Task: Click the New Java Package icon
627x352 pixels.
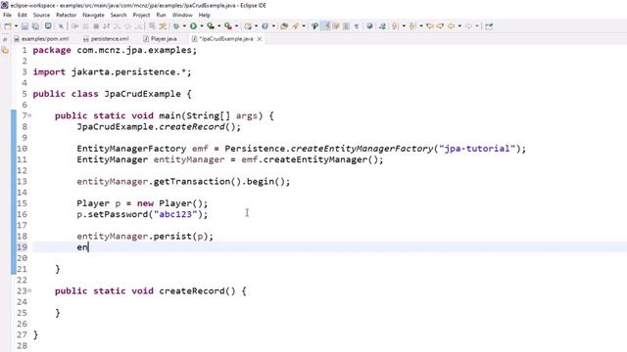Action: pyautogui.click(x=248, y=26)
